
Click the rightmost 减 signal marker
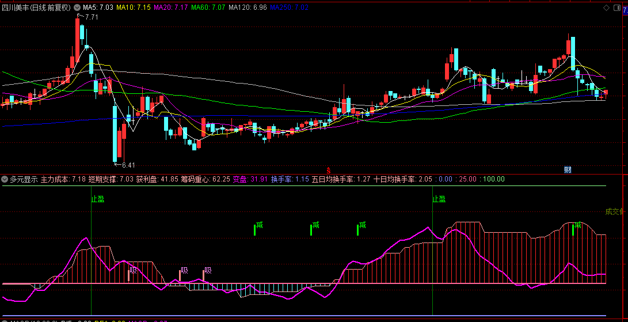coord(577,225)
